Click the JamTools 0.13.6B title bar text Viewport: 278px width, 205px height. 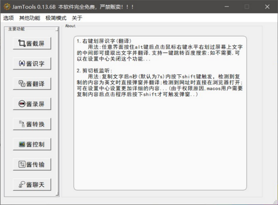(33, 7)
